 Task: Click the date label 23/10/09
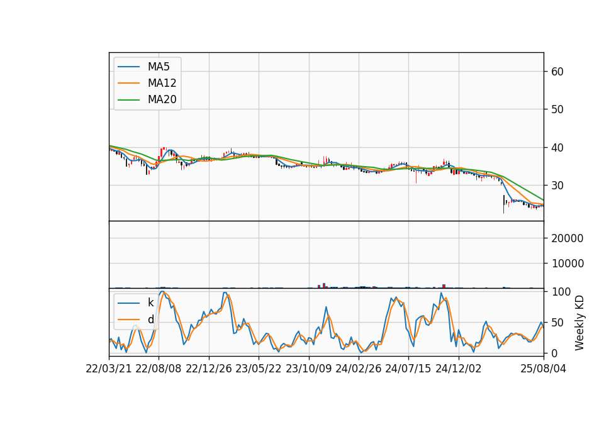(x=308, y=369)
